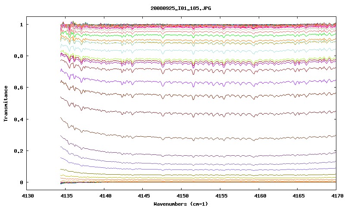Click the y-axis tick label 0.8

click(19, 56)
